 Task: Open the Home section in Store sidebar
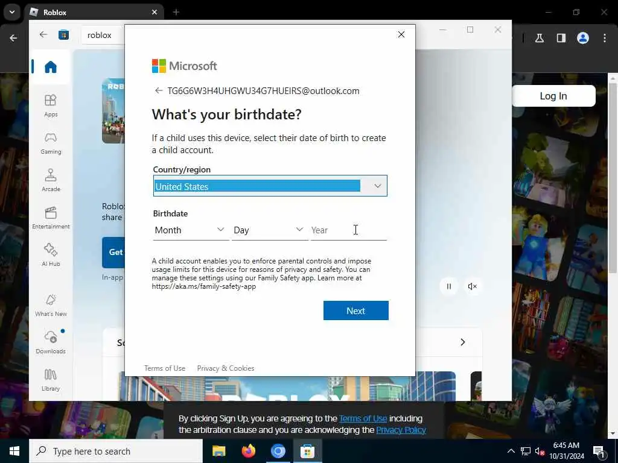[x=51, y=67]
